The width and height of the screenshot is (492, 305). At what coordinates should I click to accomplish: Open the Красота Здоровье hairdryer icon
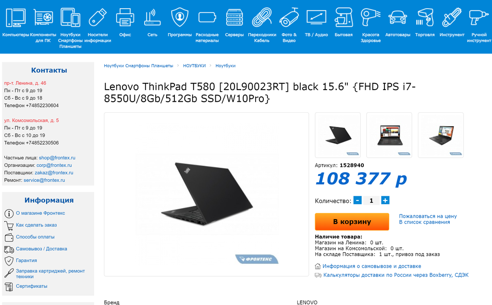(370, 17)
